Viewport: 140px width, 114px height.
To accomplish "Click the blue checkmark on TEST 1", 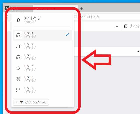I will (x=67, y=35).
